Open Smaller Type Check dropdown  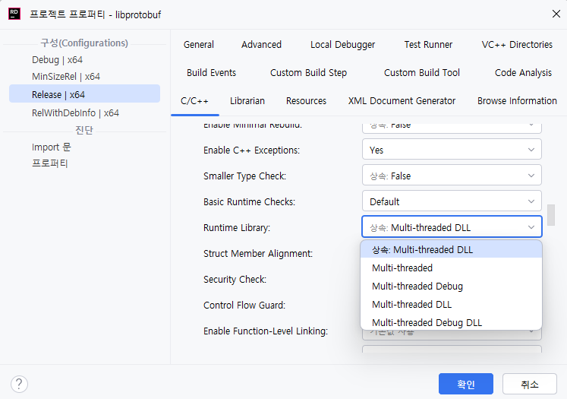[452, 176]
